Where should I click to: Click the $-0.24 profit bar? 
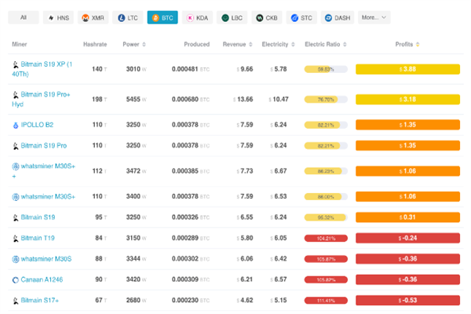click(x=407, y=238)
